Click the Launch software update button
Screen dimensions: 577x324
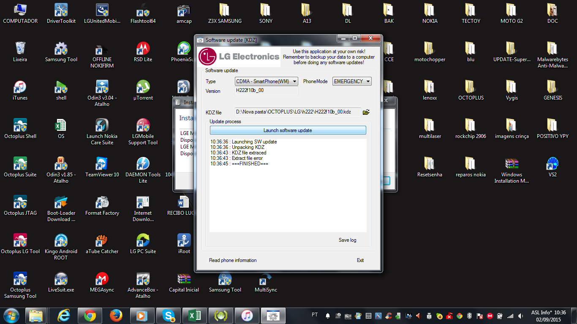pos(288,130)
